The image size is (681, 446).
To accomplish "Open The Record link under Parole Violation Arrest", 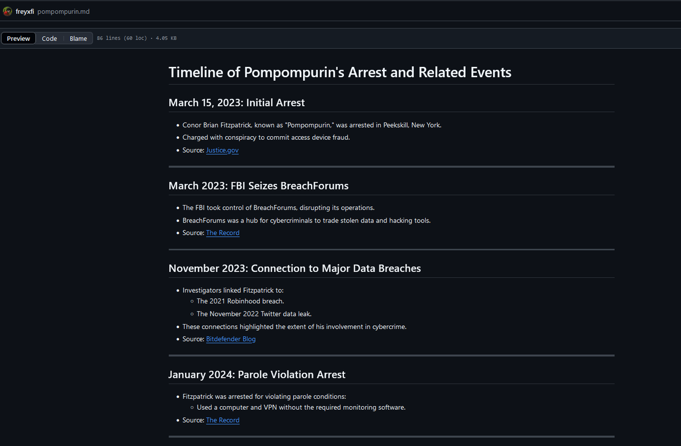I will pos(222,420).
